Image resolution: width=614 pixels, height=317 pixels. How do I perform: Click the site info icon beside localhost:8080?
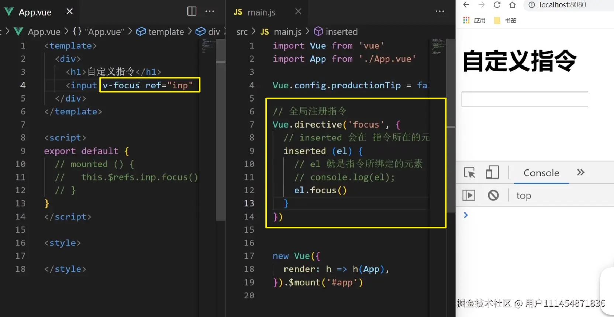[x=532, y=5]
